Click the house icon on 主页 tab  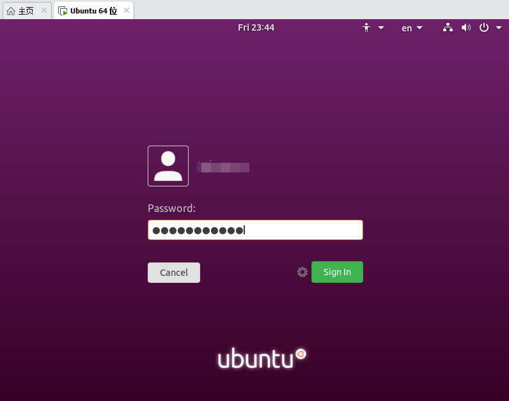(x=10, y=11)
